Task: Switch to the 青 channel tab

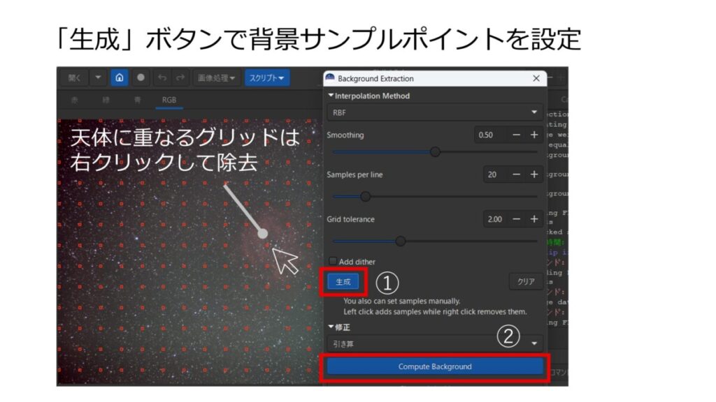Action: coord(137,100)
